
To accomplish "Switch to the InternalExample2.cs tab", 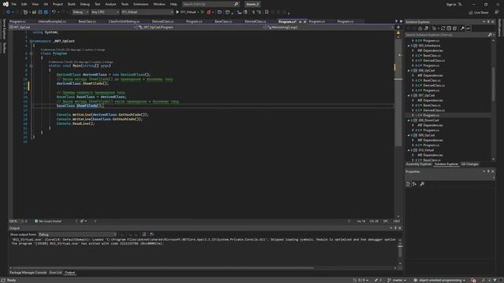I will click(x=52, y=21).
